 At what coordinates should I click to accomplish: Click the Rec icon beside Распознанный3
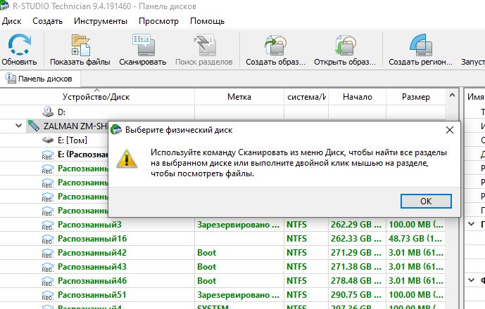click(48, 225)
